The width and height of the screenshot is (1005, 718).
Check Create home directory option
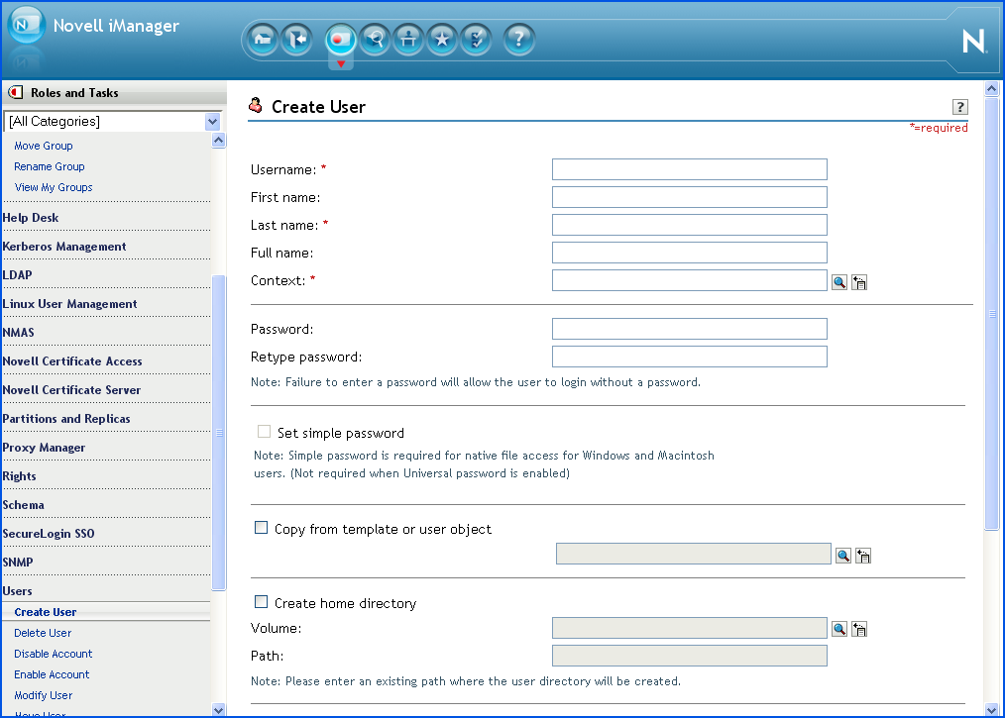pos(261,602)
